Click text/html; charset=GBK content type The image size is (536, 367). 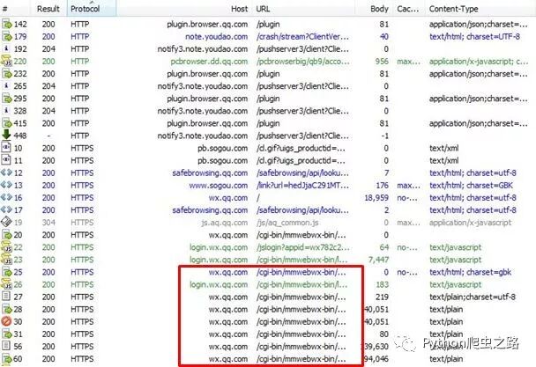[x=471, y=185]
